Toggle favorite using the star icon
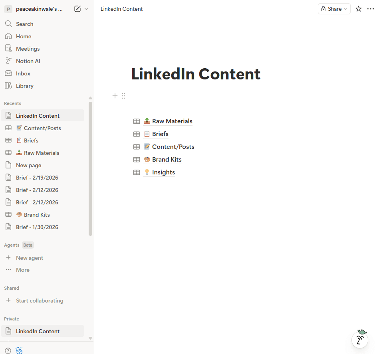The image size is (379, 354). click(x=358, y=8)
